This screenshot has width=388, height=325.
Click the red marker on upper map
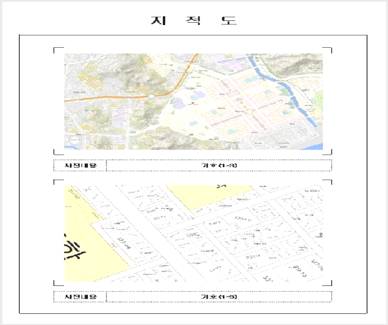tap(193, 103)
